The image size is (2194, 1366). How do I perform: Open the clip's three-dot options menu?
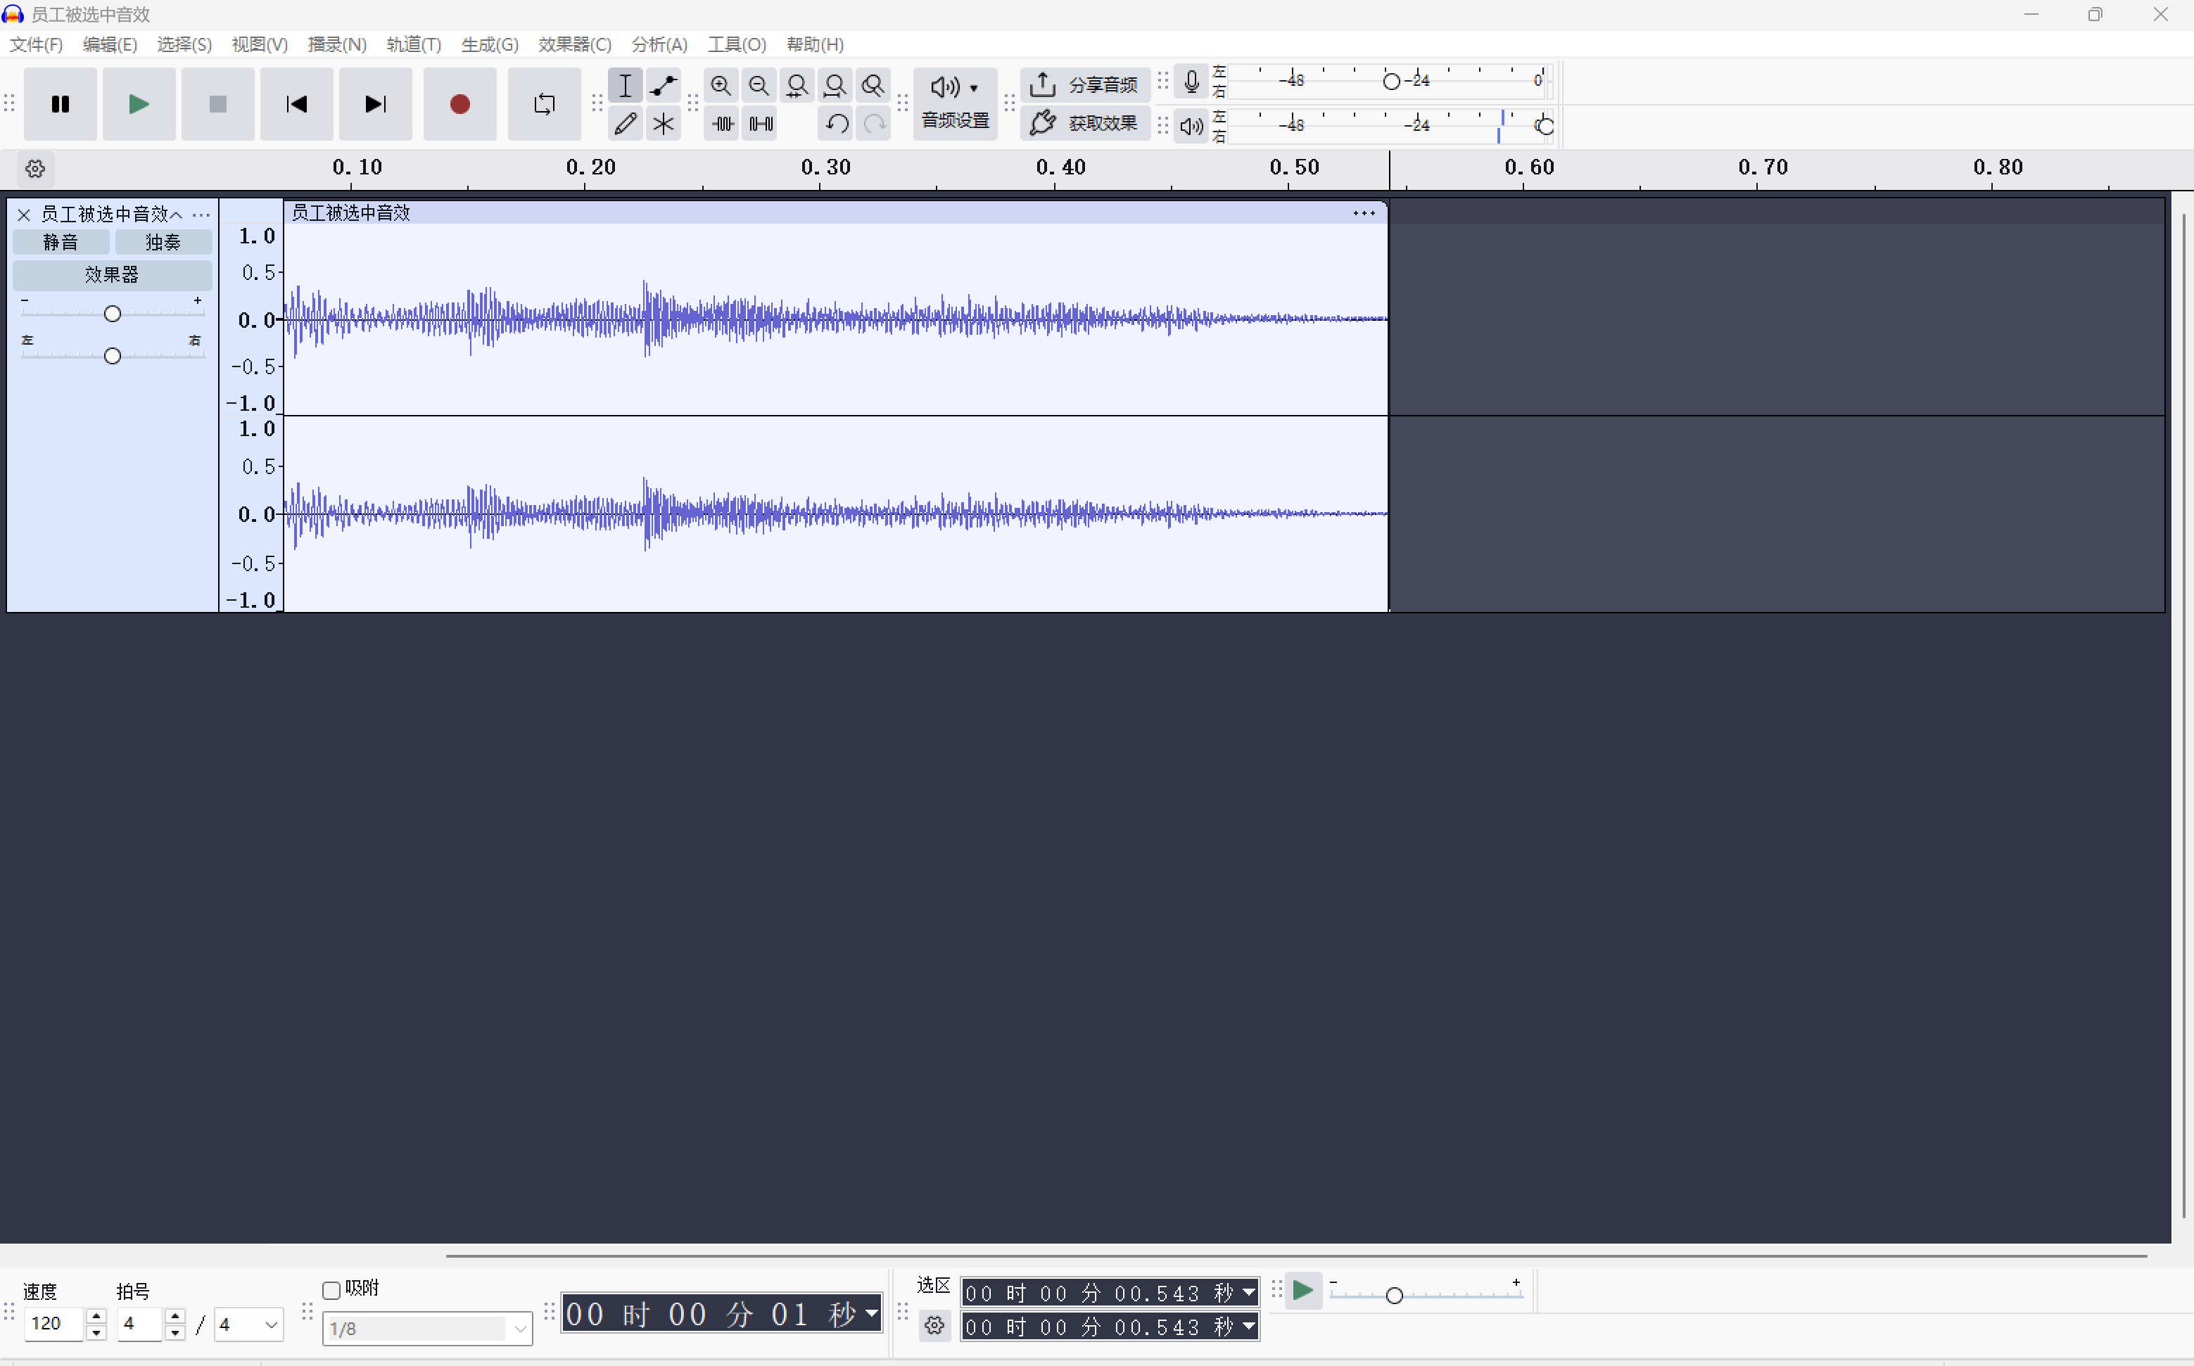1364,213
